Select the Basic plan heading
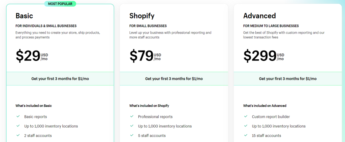The height and width of the screenshot is (142, 345). click(24, 16)
